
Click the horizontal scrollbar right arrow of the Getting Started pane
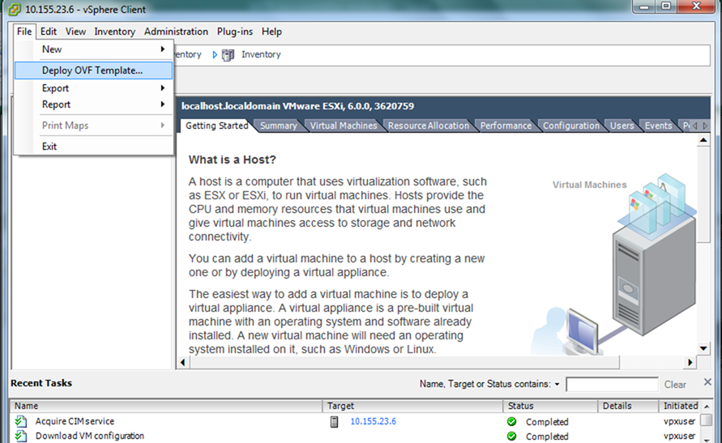click(x=690, y=362)
